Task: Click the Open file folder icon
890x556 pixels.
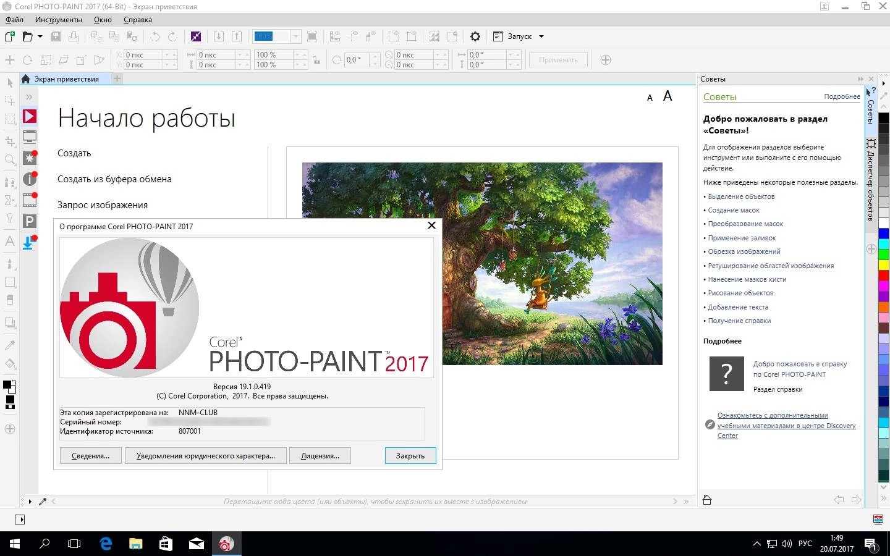Action: tap(27, 36)
